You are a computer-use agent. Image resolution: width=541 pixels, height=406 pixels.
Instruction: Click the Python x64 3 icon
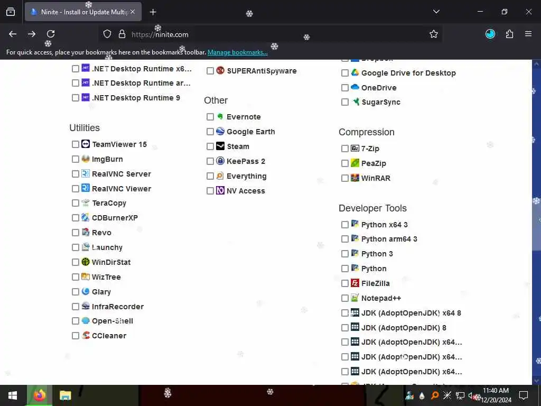click(355, 224)
